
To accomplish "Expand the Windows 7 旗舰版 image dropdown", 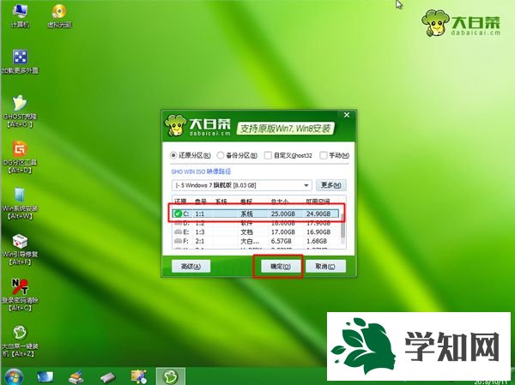I will (x=306, y=185).
